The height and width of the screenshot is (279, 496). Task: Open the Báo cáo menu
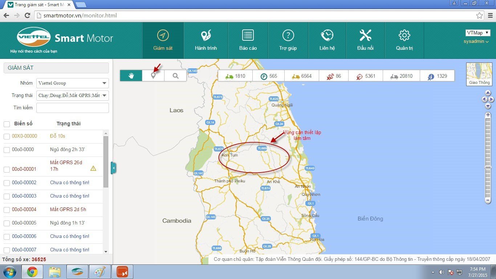[248, 40]
